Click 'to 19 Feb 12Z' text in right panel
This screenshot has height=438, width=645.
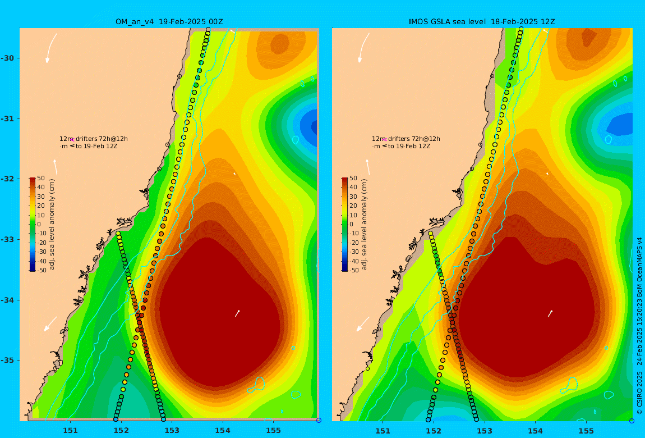[x=409, y=146]
